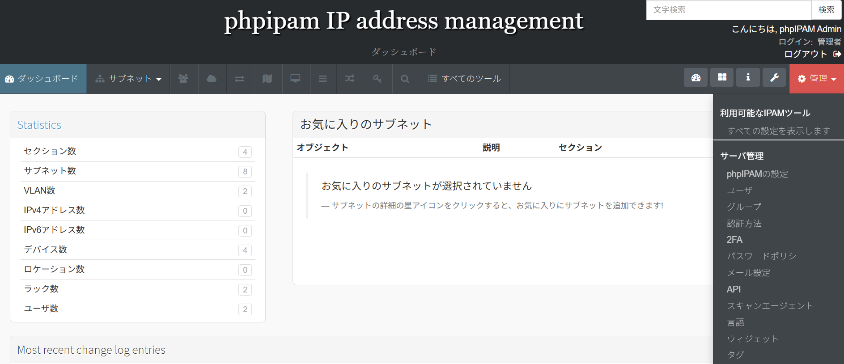The width and height of the screenshot is (844, 364).
Task: Click the users group icon in navbar
Action: pyautogui.click(x=183, y=79)
